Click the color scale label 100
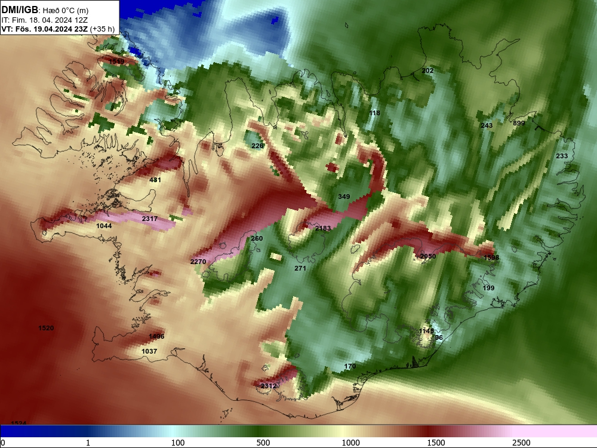The height and width of the screenshot is (448, 597). 178,443
